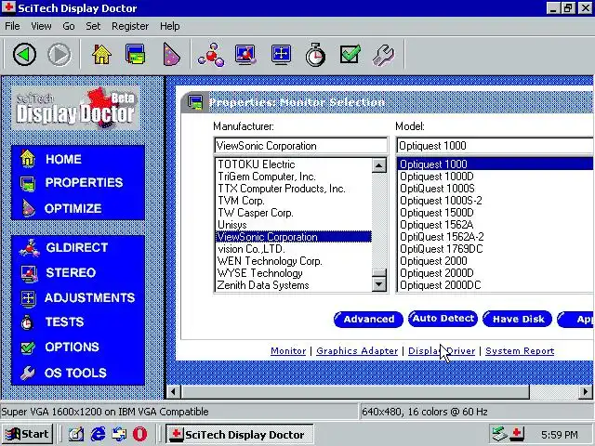Screen dimensions: 595x446
Task: Select OptiQuest 1769DC model
Action: click(496, 249)
